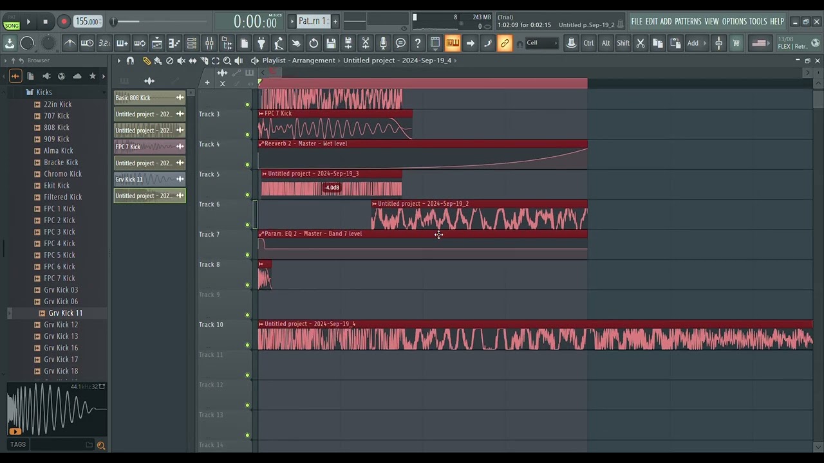This screenshot has height=463, width=824.
Task: Select the playlist slip tool
Action: coord(192,60)
